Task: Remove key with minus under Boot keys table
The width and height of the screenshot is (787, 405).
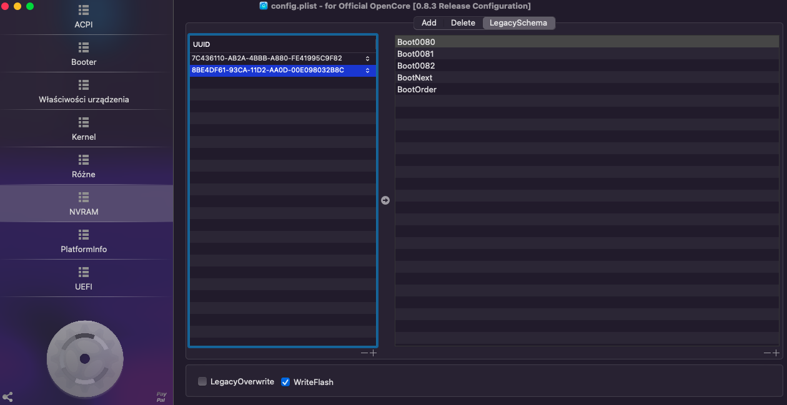Action: click(x=767, y=353)
